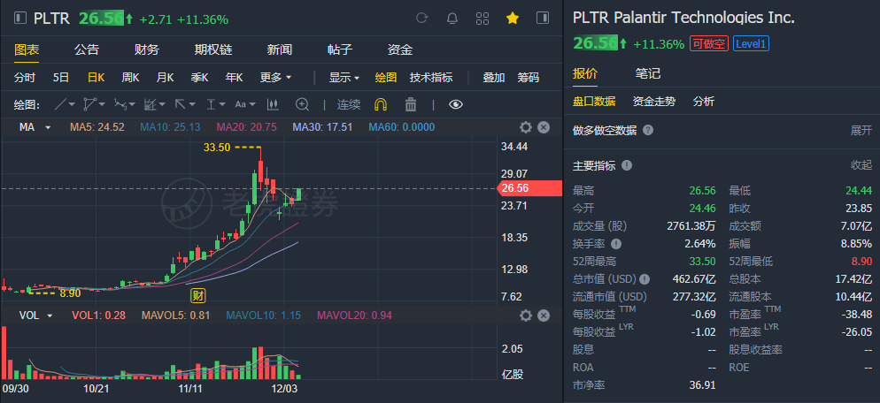This screenshot has height=403, width=880.
Task: Switch to the 图表 chart tab
Action: [27, 49]
